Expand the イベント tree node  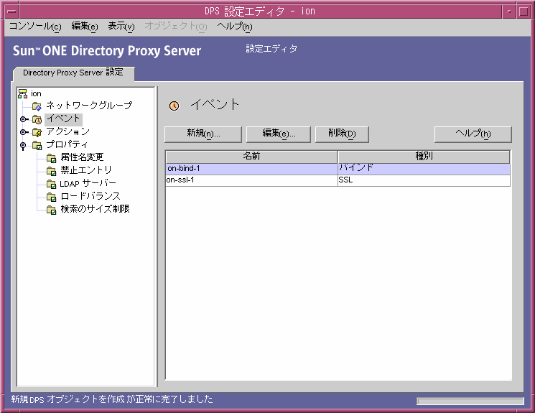coord(24,119)
